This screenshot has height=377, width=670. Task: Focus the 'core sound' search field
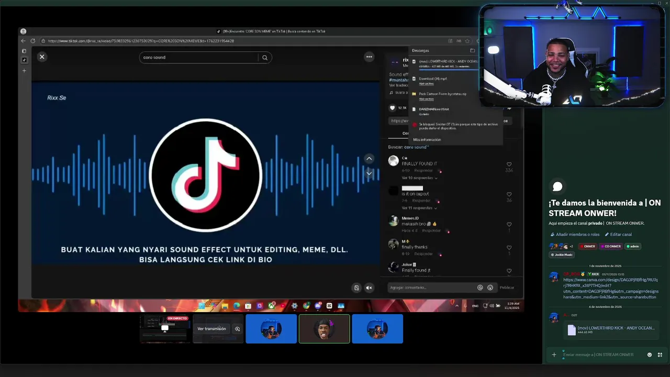pos(199,58)
